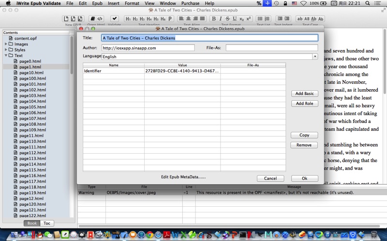Click the Add Role button
This screenshot has height=241, width=387.
pyautogui.click(x=305, y=104)
